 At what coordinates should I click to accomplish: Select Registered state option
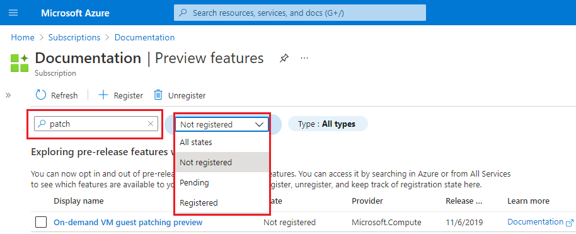pos(222,202)
